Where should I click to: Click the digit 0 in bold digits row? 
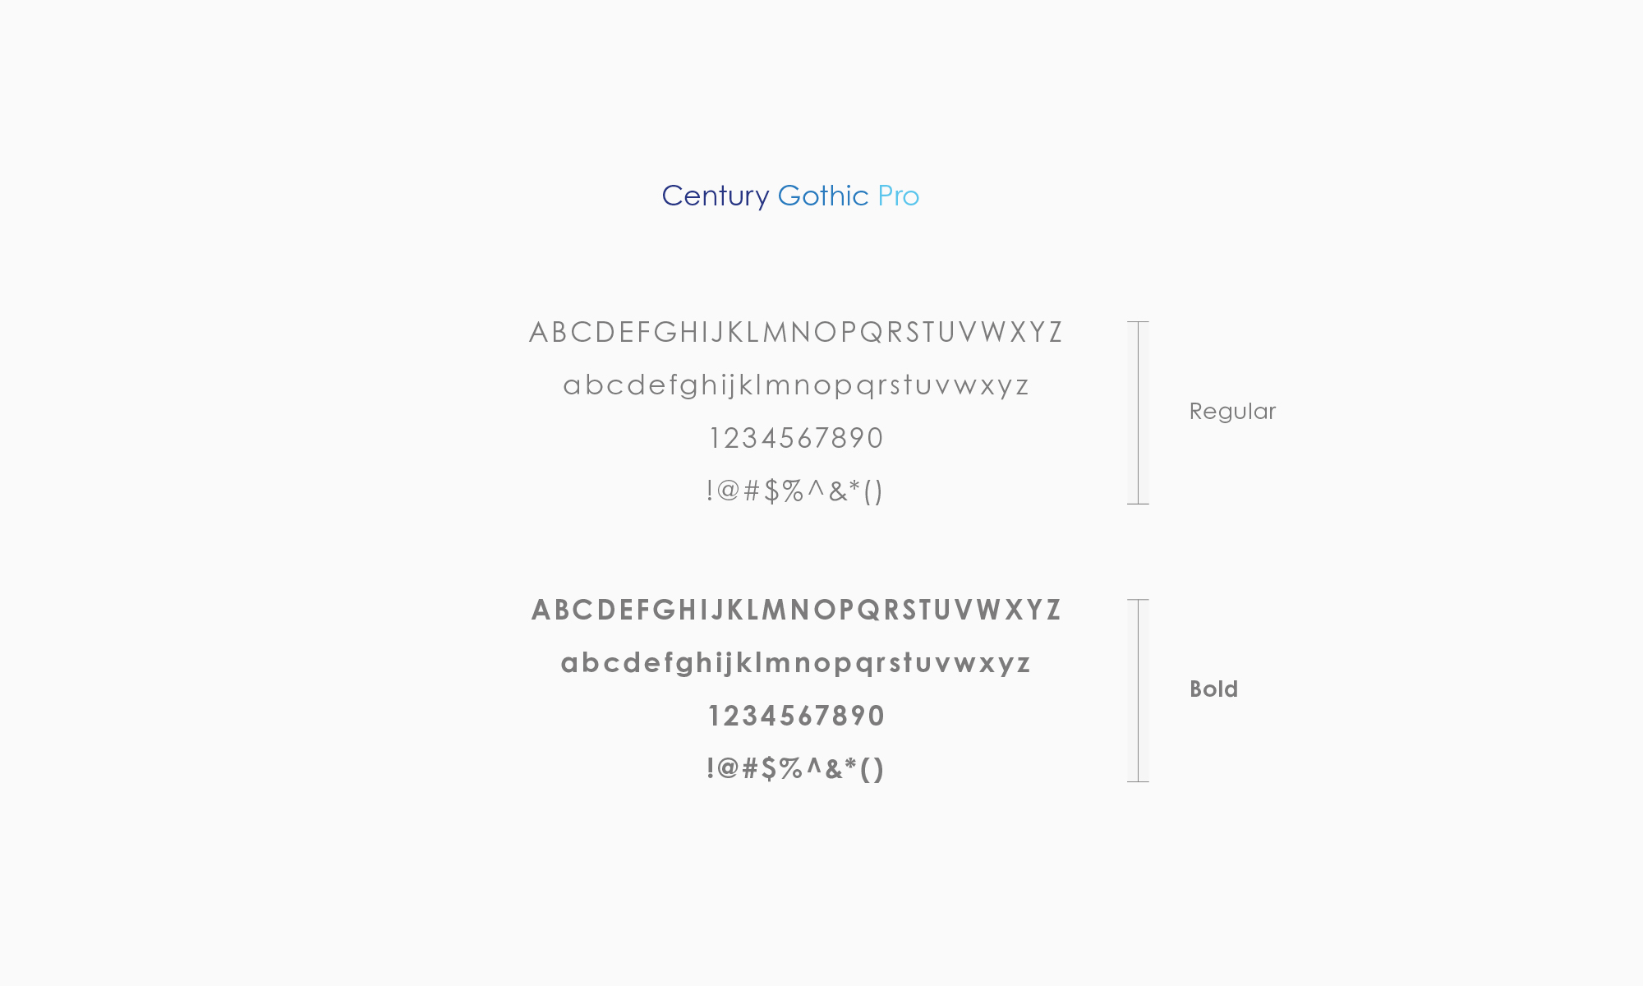pos(876,716)
